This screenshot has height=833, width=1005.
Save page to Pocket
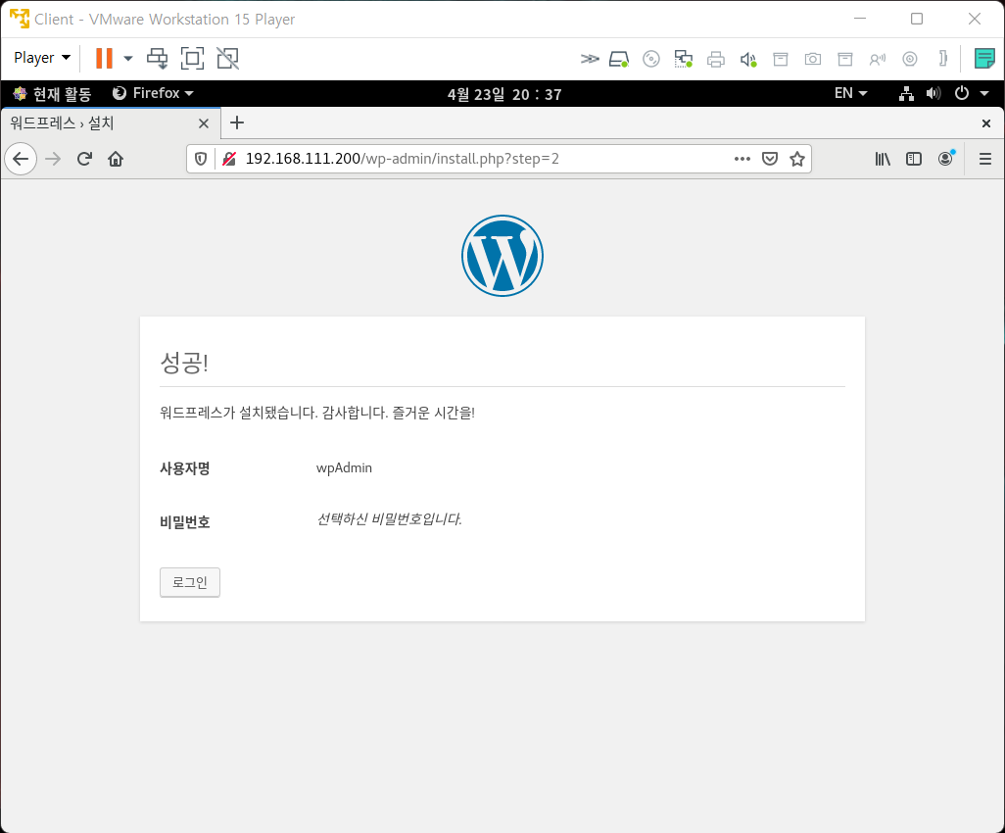[770, 159]
